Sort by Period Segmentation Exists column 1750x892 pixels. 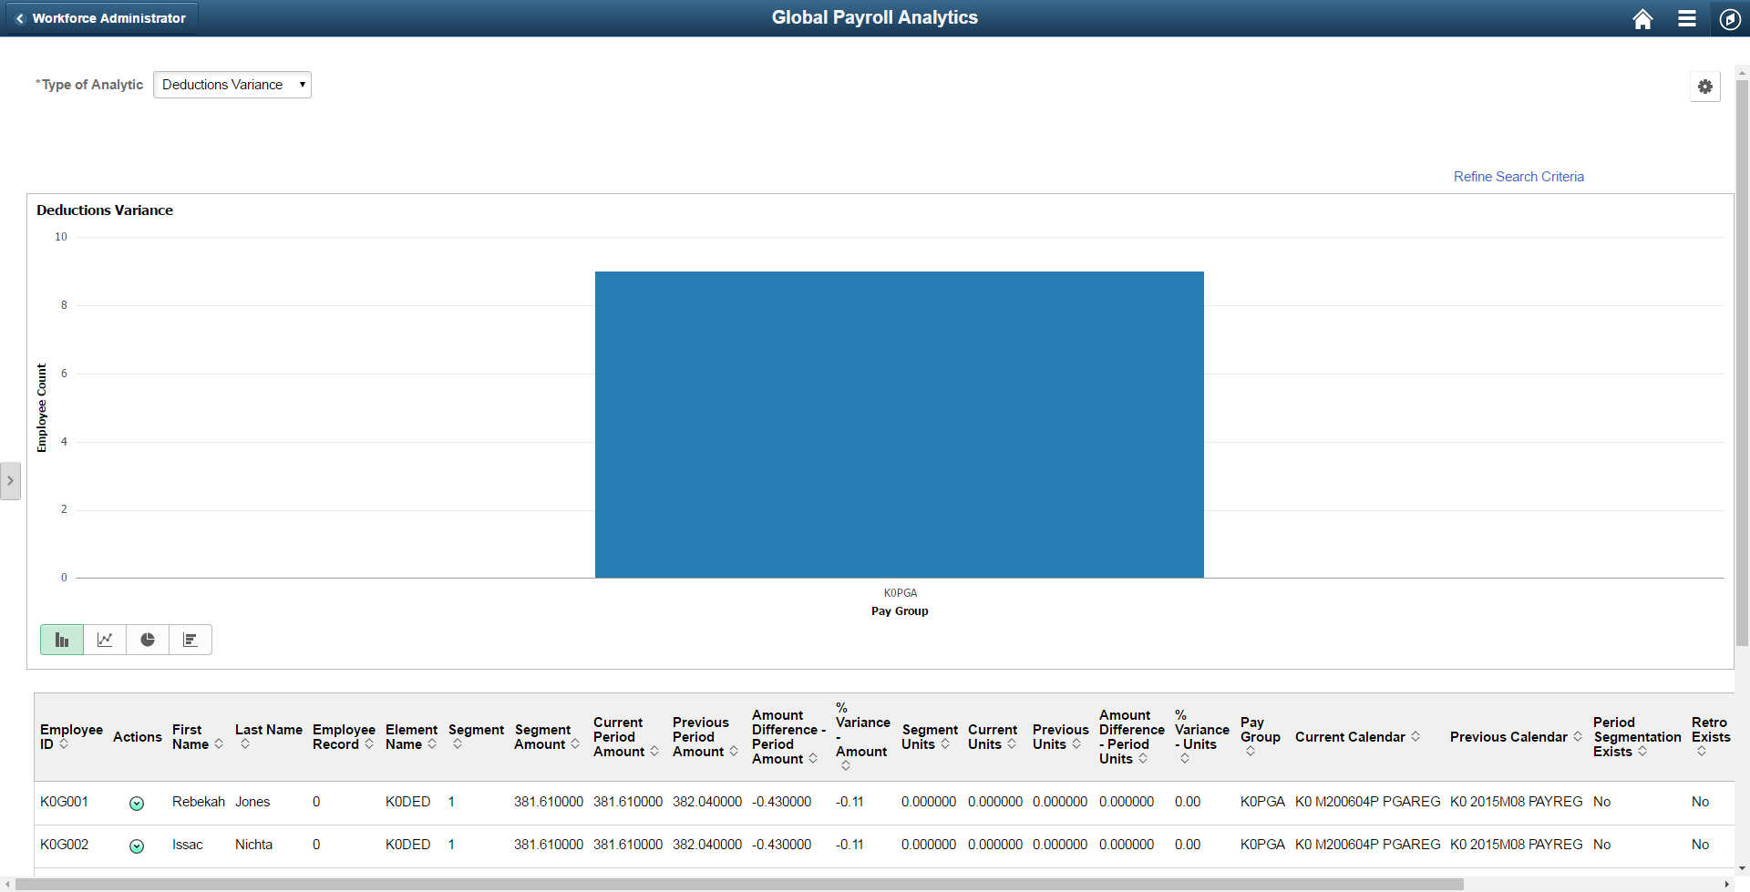pyautogui.click(x=1636, y=736)
